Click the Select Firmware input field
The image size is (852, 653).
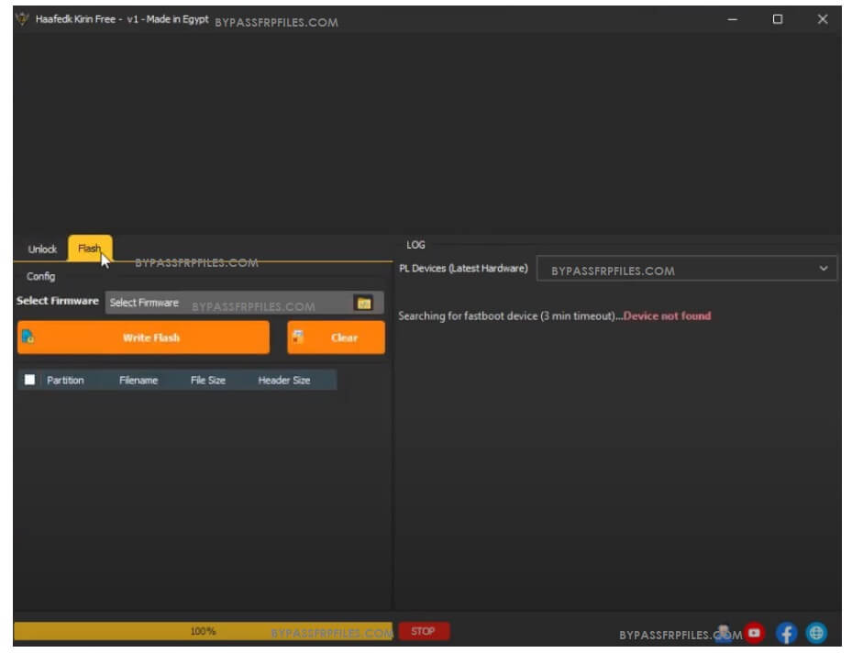pyautogui.click(x=229, y=301)
